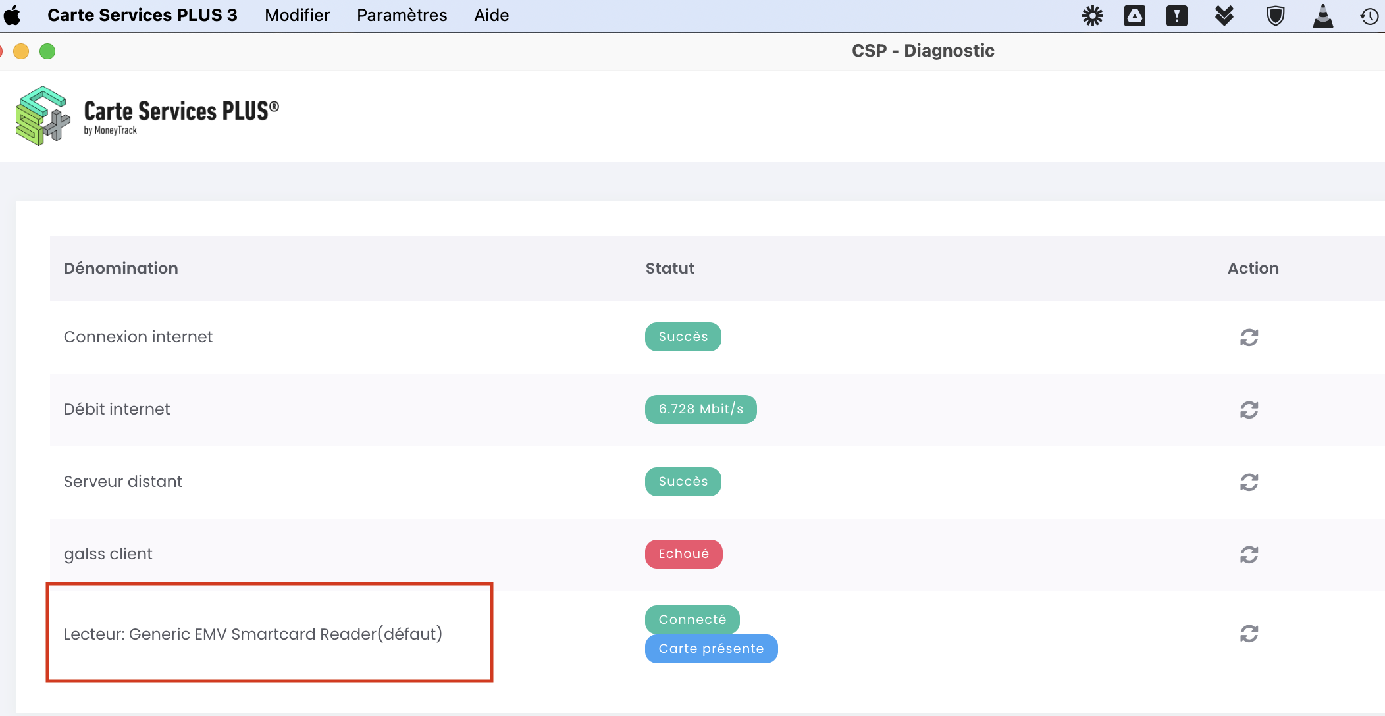
Task: Maximize the window with the green button
Action: (47, 51)
